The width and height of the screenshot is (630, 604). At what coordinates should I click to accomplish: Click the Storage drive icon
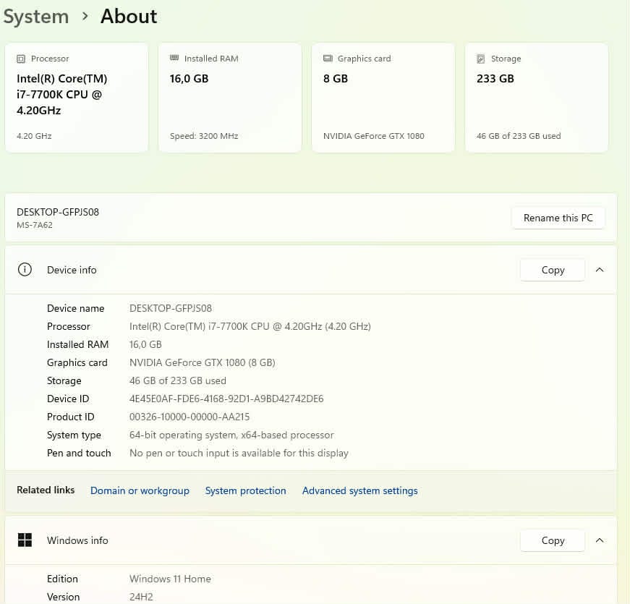point(481,59)
